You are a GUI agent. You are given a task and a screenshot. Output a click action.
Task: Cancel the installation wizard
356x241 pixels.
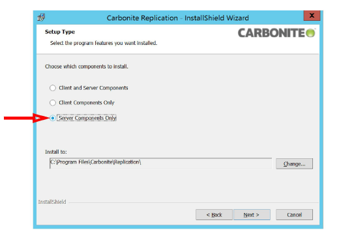(294, 214)
